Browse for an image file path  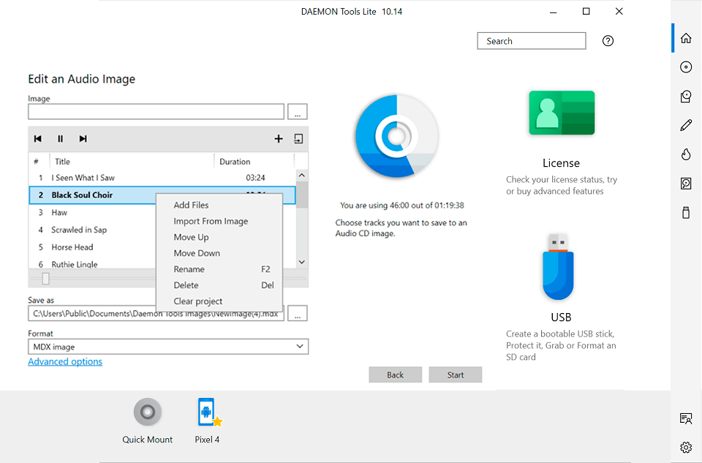pyautogui.click(x=297, y=111)
